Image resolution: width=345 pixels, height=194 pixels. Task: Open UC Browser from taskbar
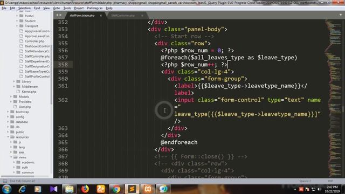point(101,189)
